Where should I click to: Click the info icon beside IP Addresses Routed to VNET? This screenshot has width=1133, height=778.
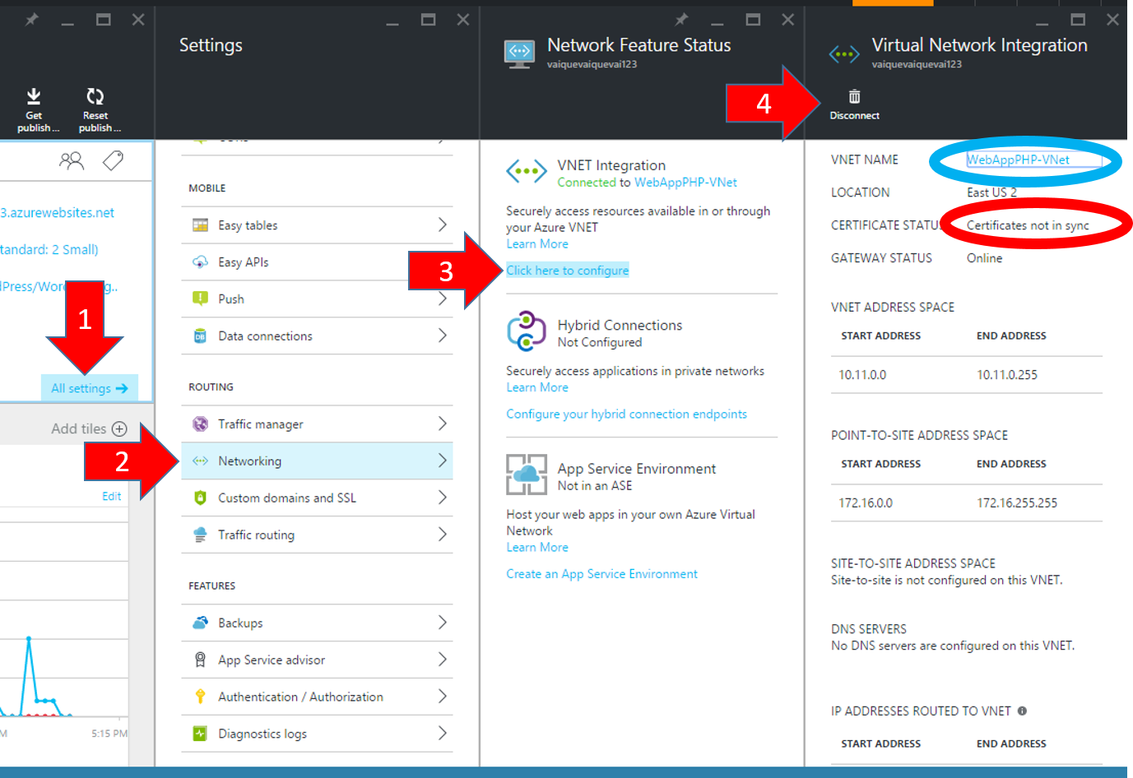(1022, 711)
